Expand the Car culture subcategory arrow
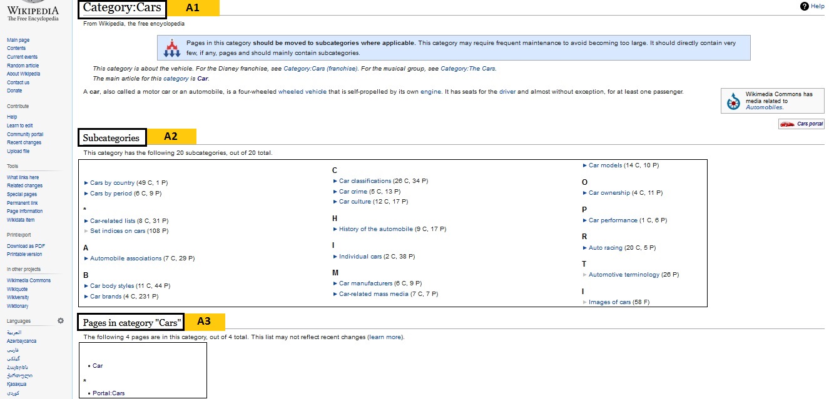The image size is (829, 399). (x=335, y=202)
